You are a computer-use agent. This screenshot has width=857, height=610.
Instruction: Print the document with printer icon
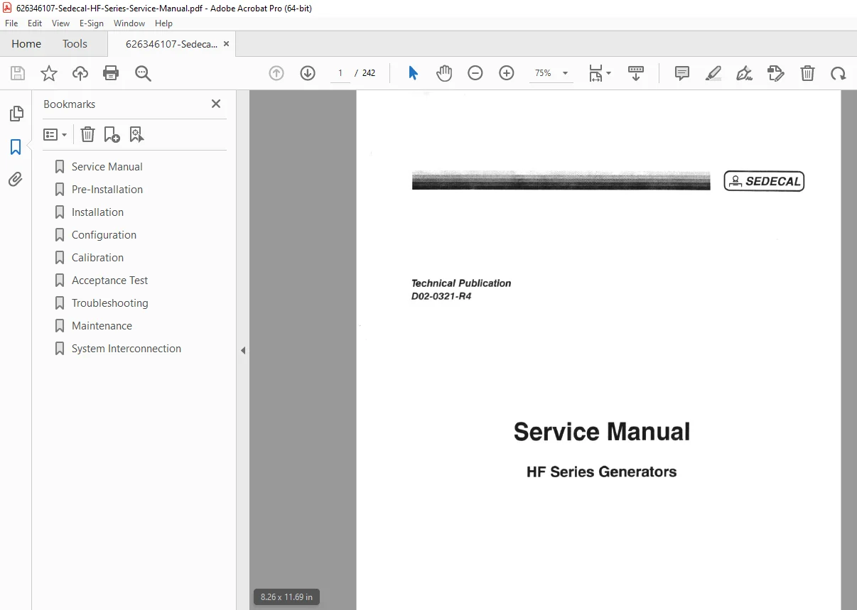coord(111,73)
